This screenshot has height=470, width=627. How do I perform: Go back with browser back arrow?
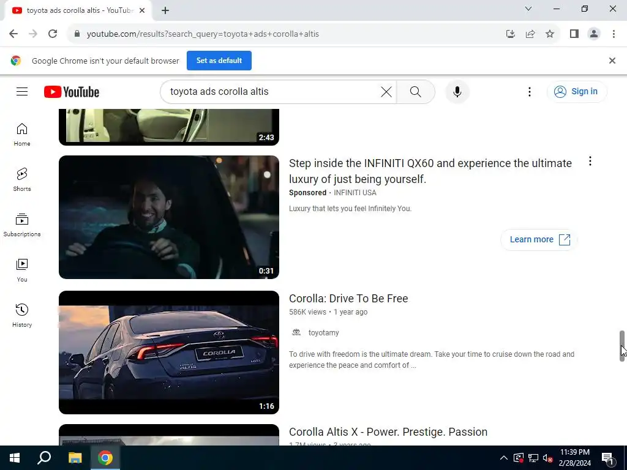click(x=13, y=34)
